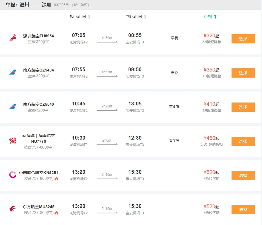262x225 pixels.
Task: Click the Hainan Airlines logo for HU7770
Action: click(x=13, y=140)
